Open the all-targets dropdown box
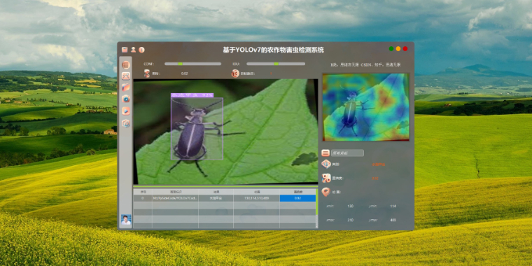 (x=347, y=153)
